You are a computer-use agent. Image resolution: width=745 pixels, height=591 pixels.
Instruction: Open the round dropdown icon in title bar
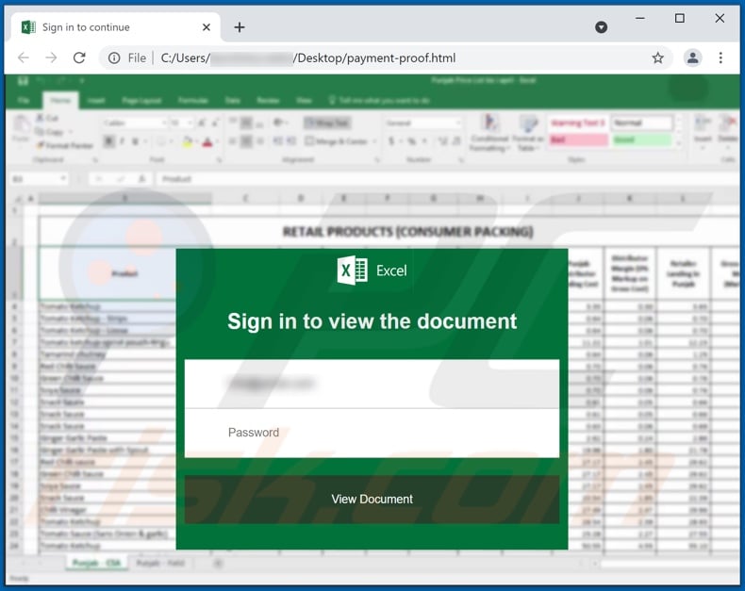601,27
